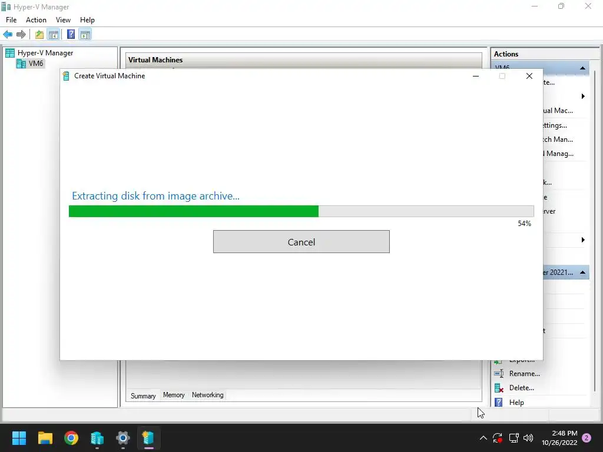Open the File menu
Image resolution: width=603 pixels, height=452 pixels.
[11, 20]
